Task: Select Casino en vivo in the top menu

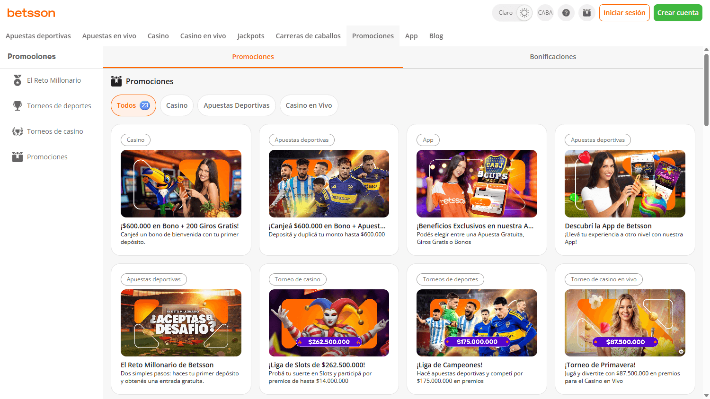Action: (x=203, y=36)
